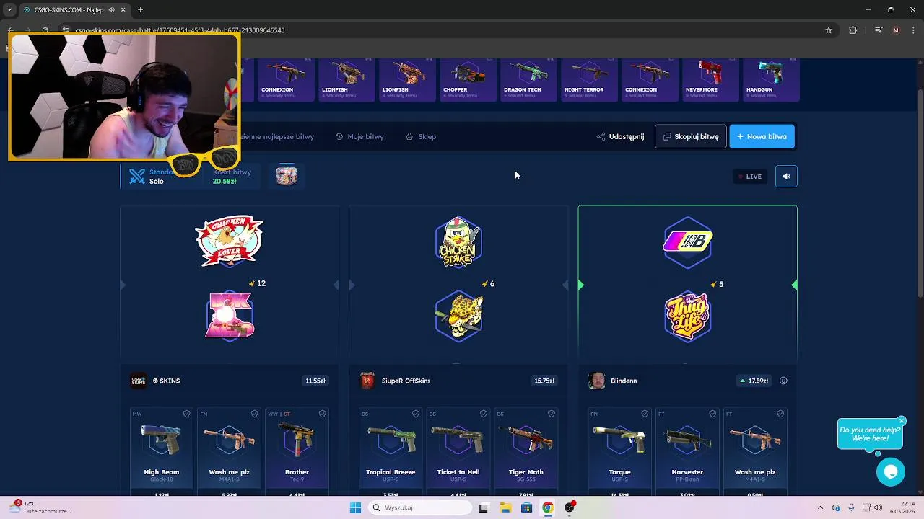The width and height of the screenshot is (924, 519).
Task: Open the HANDGUN live drop
Action: click(x=771, y=80)
